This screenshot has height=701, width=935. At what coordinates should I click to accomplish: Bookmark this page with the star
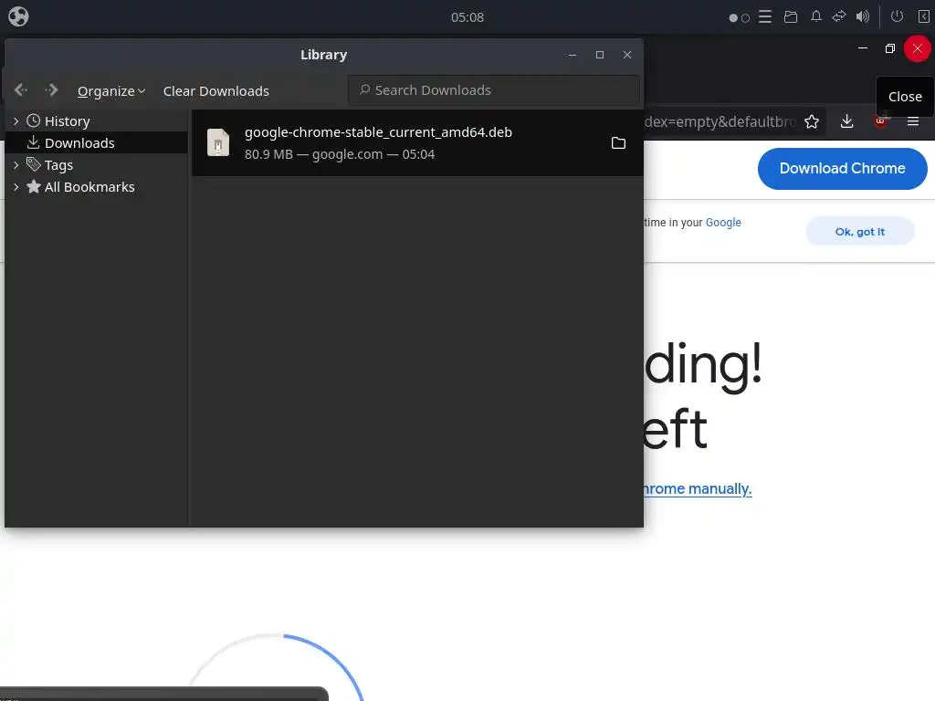(812, 122)
